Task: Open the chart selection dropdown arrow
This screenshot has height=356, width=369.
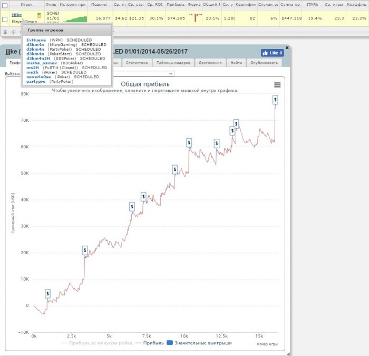Action: (171, 74)
